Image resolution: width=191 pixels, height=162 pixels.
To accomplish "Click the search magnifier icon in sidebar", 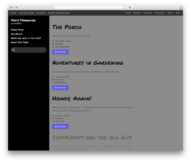I will click(x=13, y=50).
